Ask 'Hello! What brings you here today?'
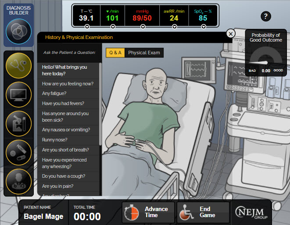This screenshot has width=290, height=225. point(68,70)
